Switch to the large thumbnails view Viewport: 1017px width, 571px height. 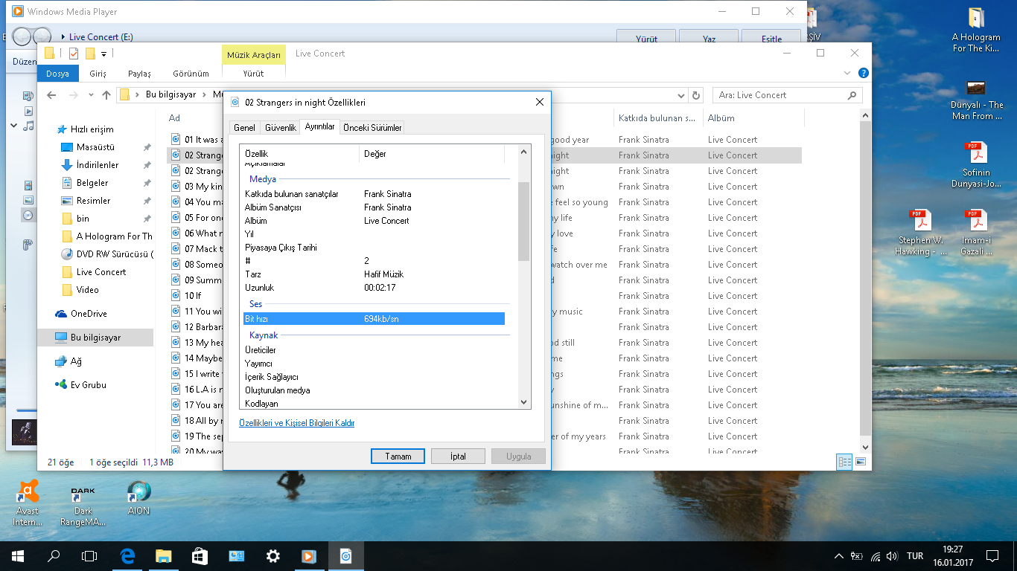point(861,462)
